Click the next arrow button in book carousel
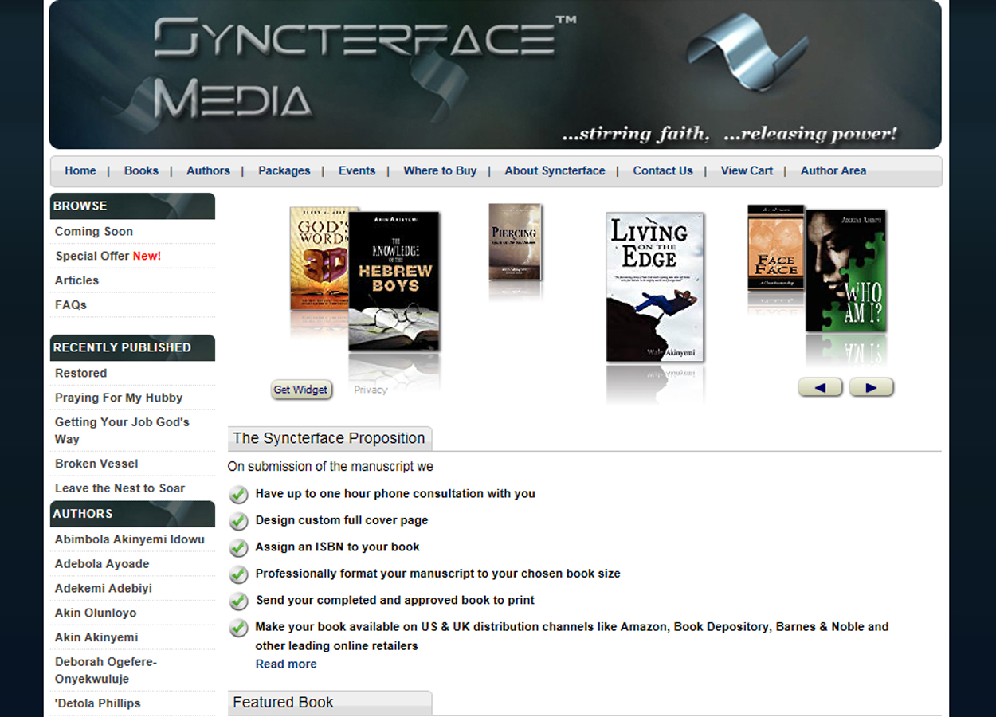Screen dimensions: 996x717 point(871,387)
